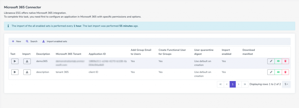Screen dimensions: 299x108
Task: Click the Import column header
Action: tap(26, 54)
